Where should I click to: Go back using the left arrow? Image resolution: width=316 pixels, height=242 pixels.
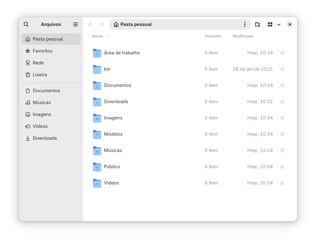[x=90, y=24]
